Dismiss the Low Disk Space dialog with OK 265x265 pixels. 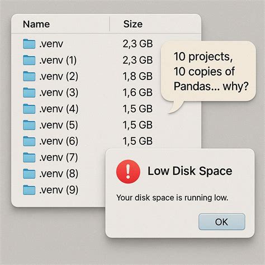click(222, 222)
